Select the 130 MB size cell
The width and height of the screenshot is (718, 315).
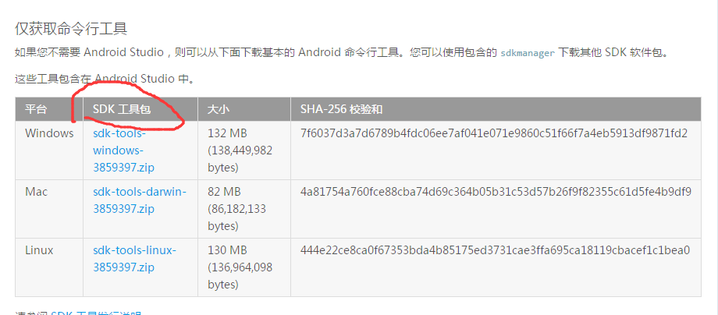tap(240, 267)
